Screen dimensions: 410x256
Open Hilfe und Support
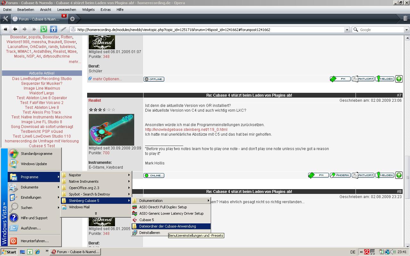tap(34, 218)
